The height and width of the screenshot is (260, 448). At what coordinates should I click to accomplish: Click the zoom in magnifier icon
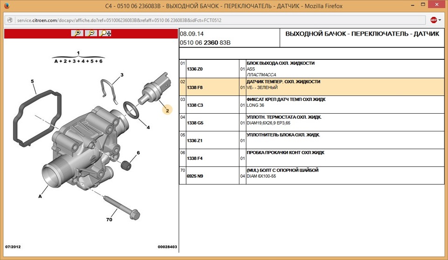point(77,33)
